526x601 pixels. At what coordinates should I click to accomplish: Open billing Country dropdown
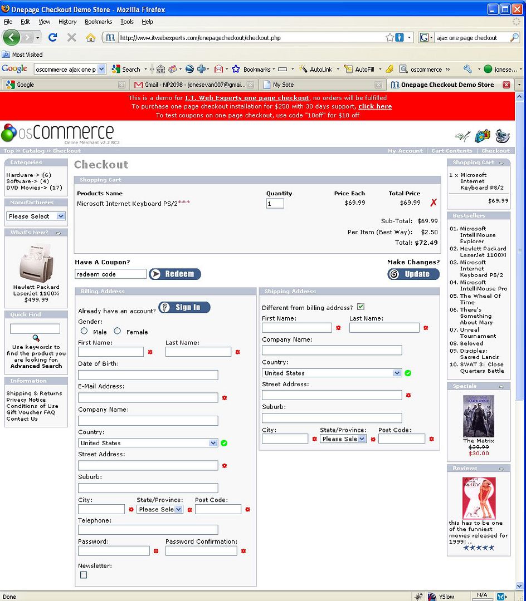[x=148, y=443]
